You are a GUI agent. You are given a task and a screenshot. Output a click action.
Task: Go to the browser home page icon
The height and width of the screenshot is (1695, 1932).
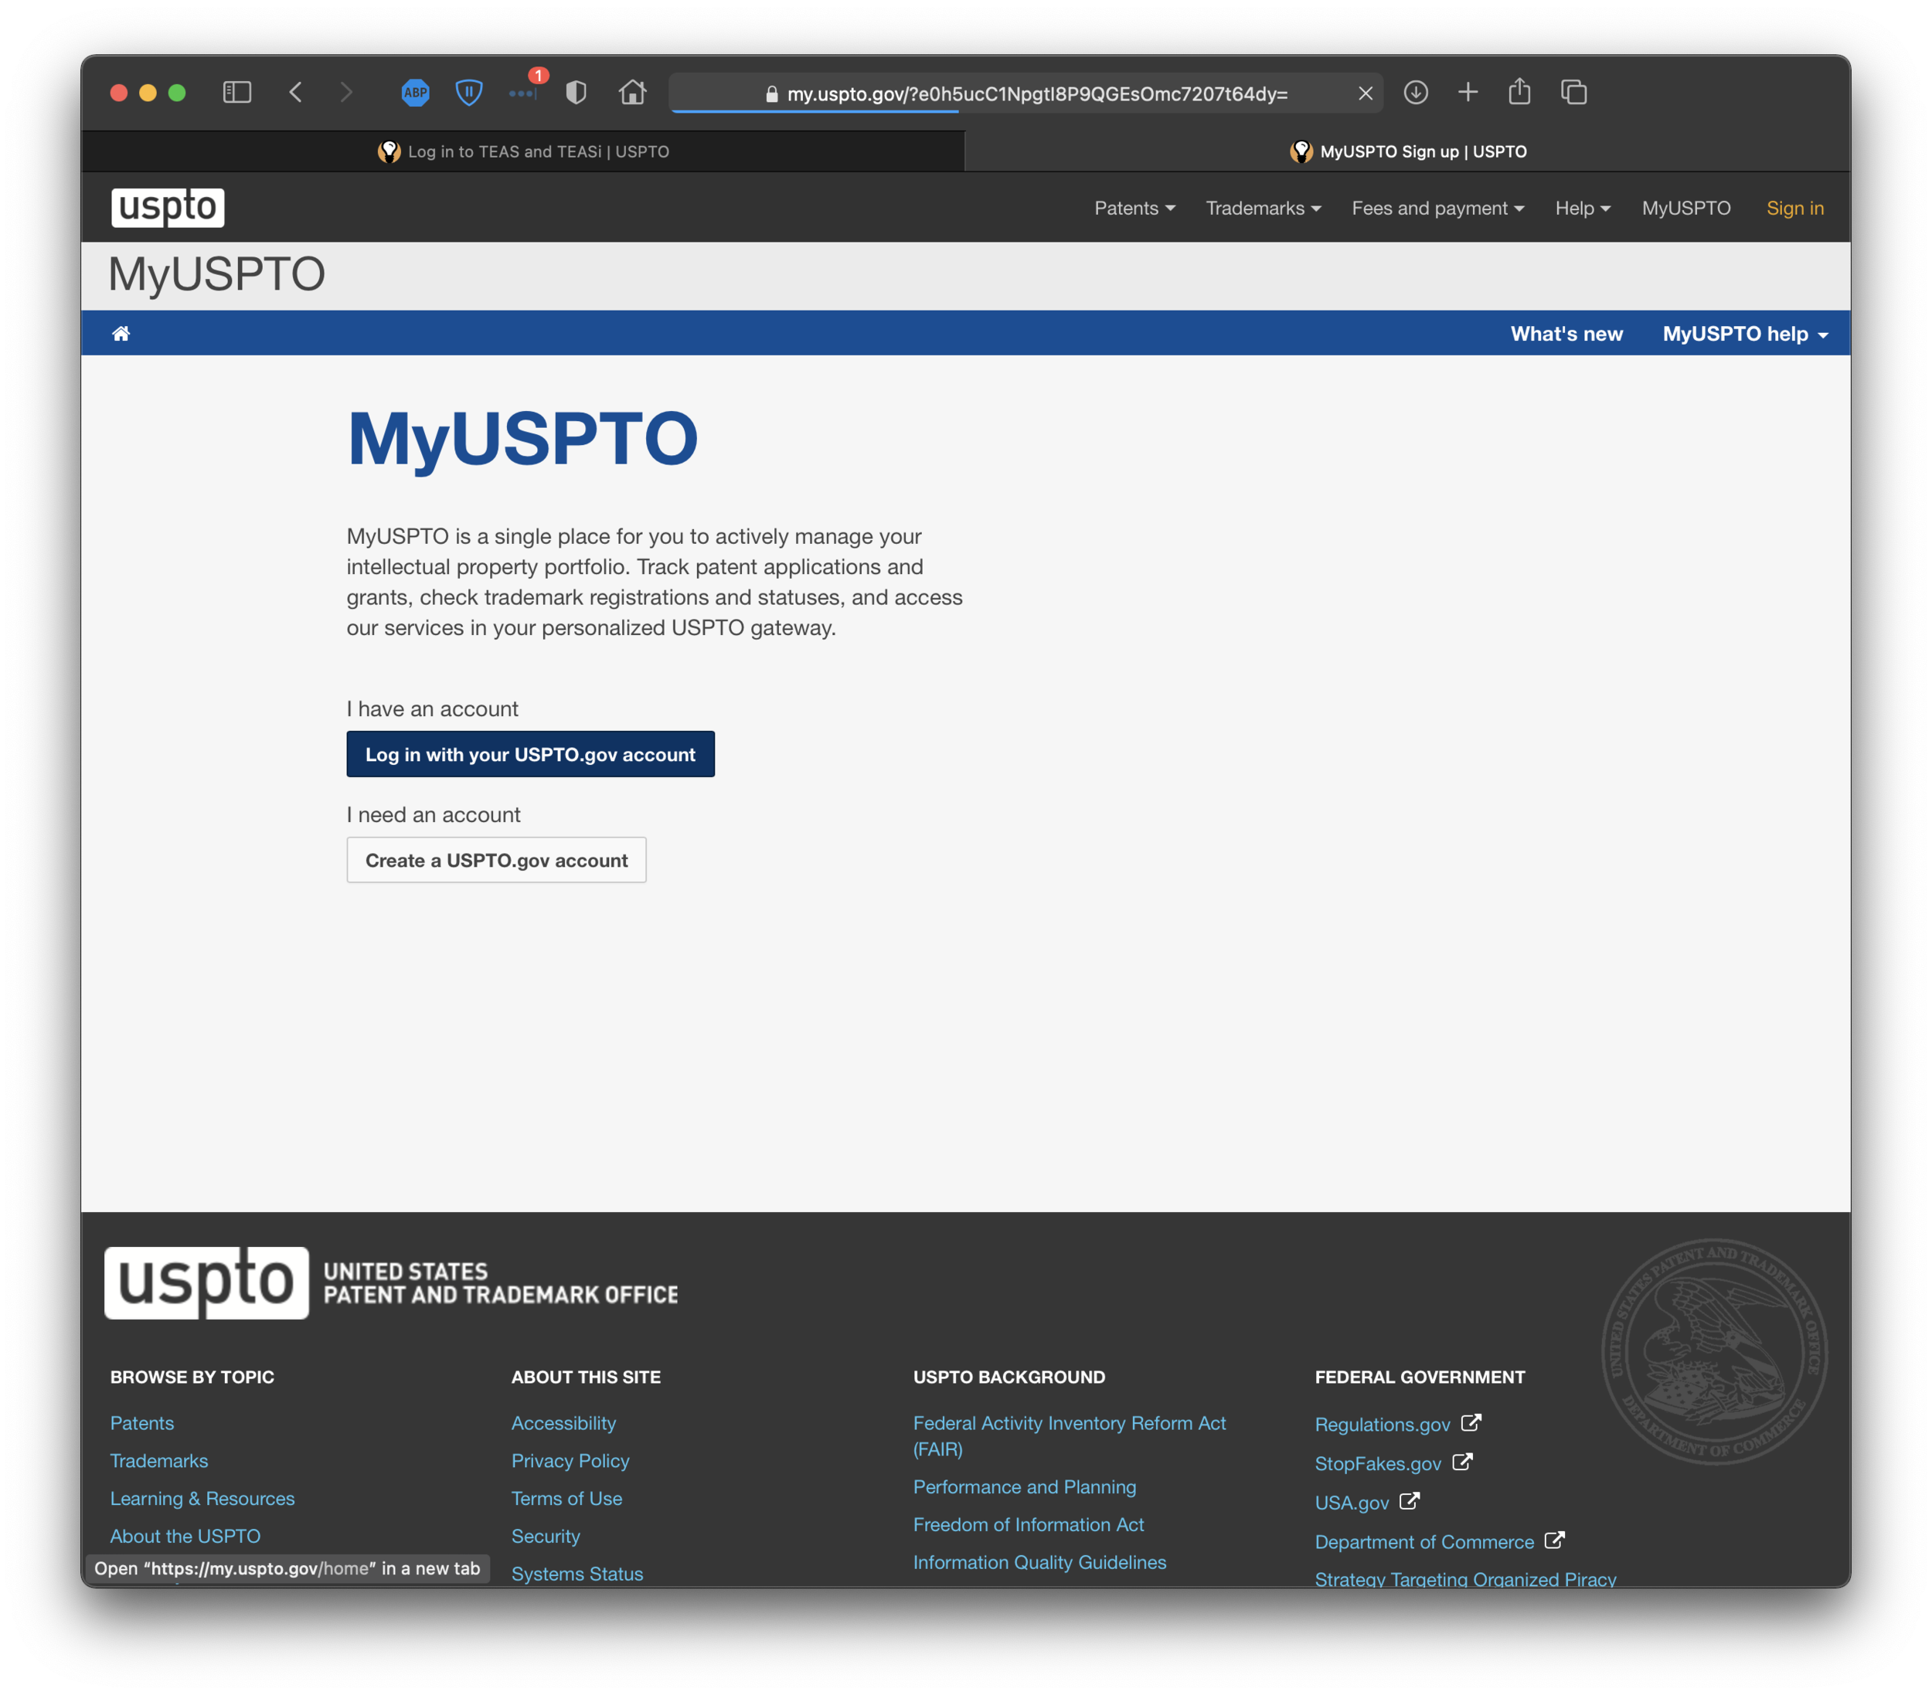[632, 93]
